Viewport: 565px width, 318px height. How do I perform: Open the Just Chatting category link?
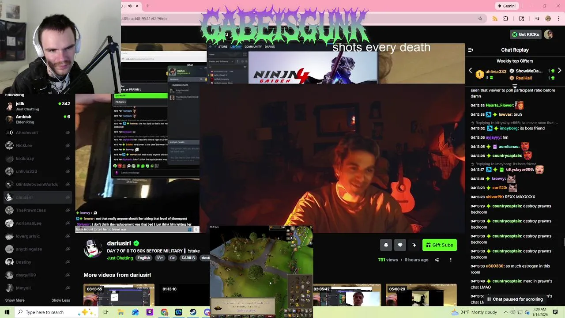pyautogui.click(x=120, y=258)
